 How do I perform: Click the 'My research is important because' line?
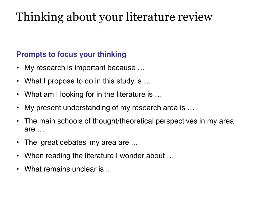[84, 68]
